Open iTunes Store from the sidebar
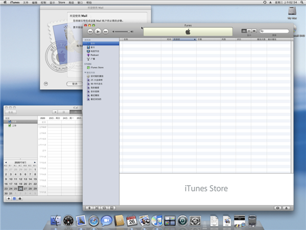The width and height of the screenshot is (306, 230). tap(97, 67)
